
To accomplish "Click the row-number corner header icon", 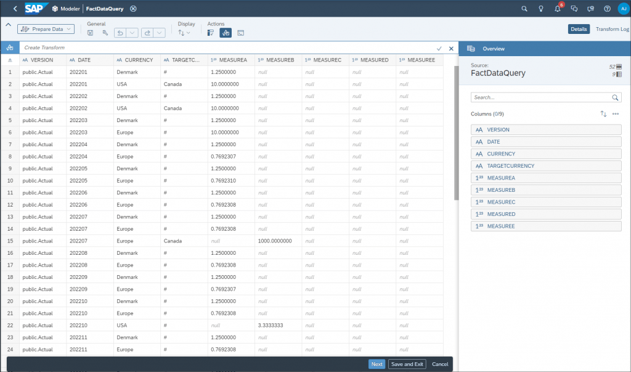I will point(10,60).
